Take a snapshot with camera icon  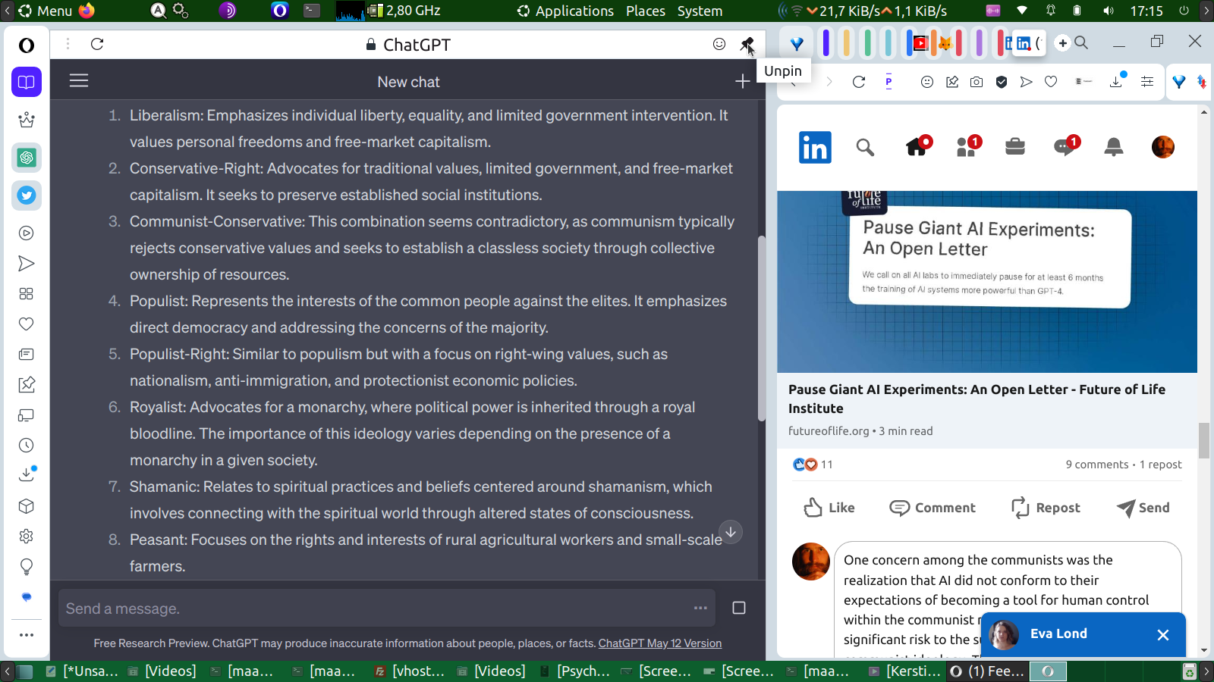pos(977,82)
